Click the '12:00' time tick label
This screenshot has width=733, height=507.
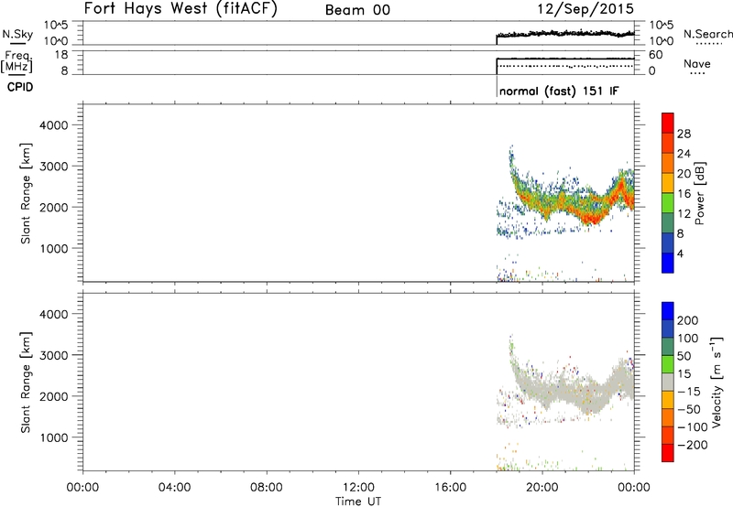click(x=358, y=488)
